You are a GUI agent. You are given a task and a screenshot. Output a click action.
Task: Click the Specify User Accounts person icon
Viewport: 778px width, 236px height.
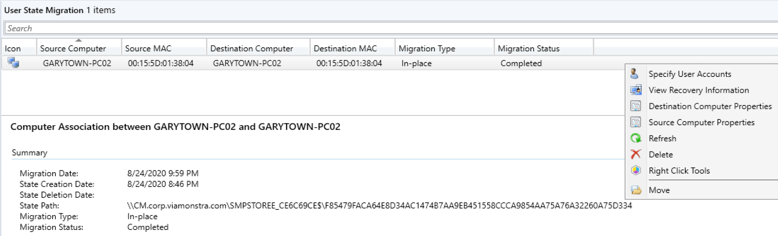pyautogui.click(x=634, y=74)
